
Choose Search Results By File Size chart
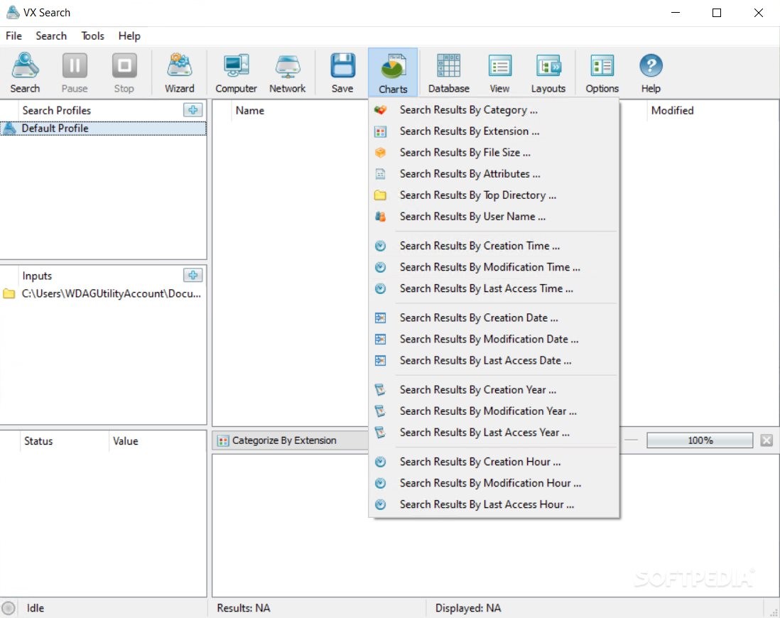click(x=494, y=153)
